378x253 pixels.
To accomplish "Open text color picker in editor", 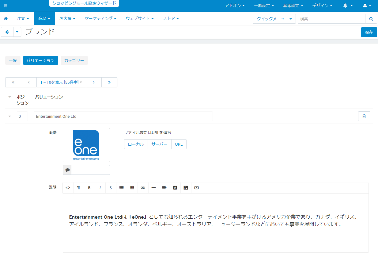I will point(175,188).
